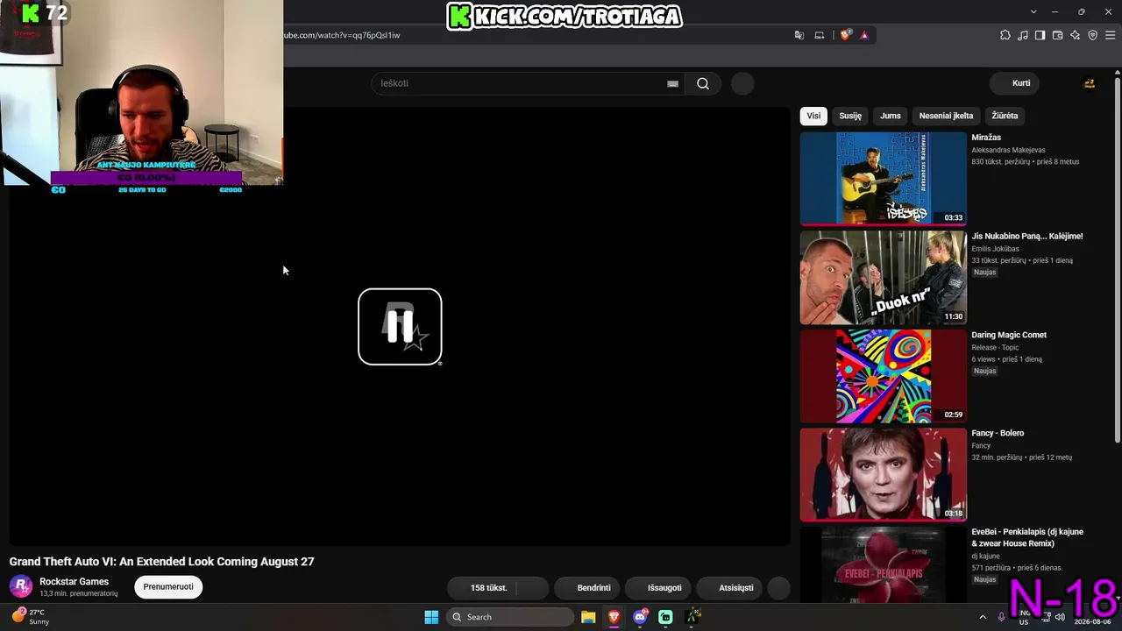
Task: Show hidden system tray icons
Action: coord(983,617)
